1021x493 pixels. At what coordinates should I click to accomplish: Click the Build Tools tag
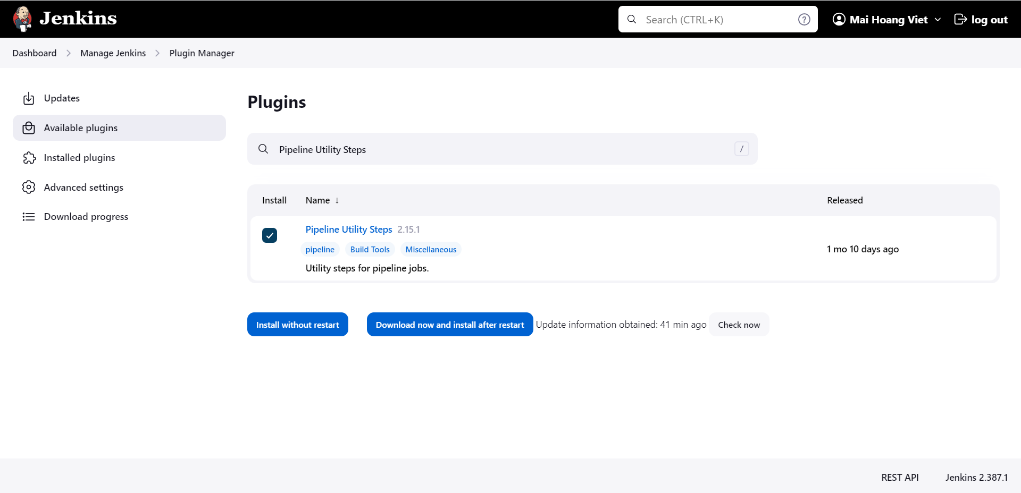coord(370,250)
